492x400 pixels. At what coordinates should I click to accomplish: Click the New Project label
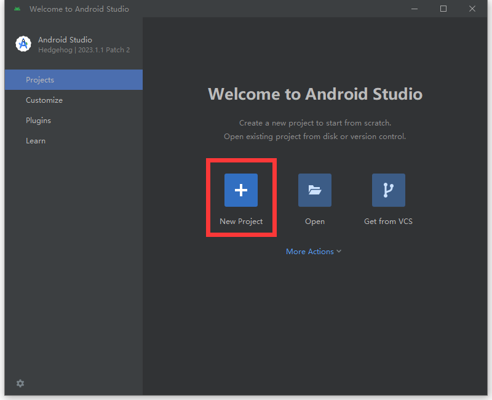pyautogui.click(x=241, y=222)
